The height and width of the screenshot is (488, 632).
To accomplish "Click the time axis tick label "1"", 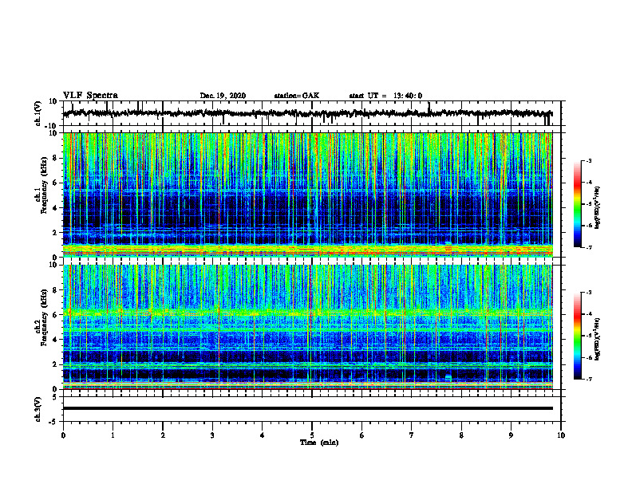I will click(x=113, y=435).
